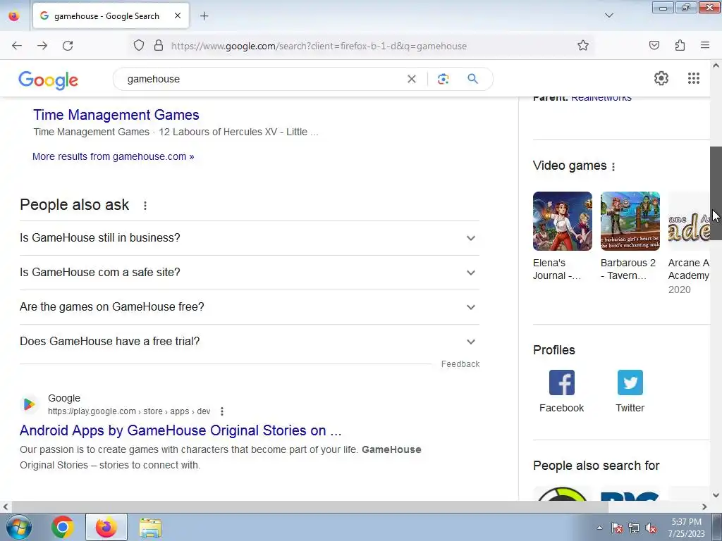
Task: Open the new tab plus button
Action: tap(204, 16)
